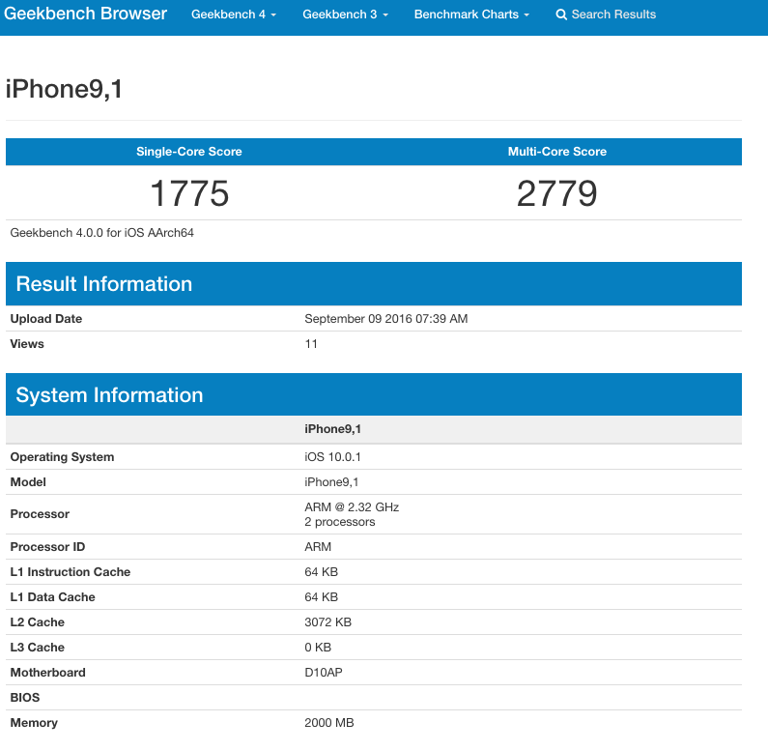Viewport: 768px width, 751px height.
Task: Click the iPhone9,1 page heading
Action: [x=64, y=89]
